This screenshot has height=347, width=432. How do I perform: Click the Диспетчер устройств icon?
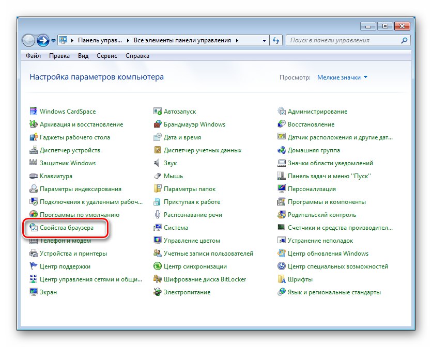34,150
